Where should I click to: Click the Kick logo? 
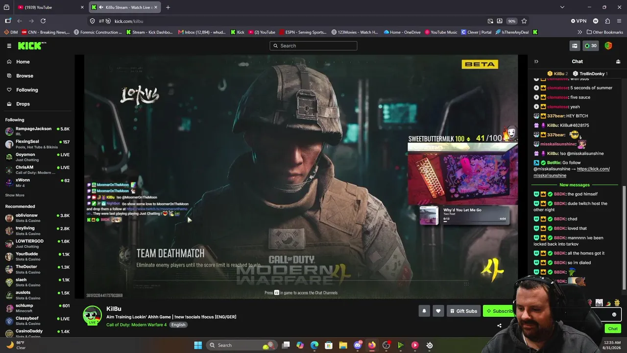(32, 46)
